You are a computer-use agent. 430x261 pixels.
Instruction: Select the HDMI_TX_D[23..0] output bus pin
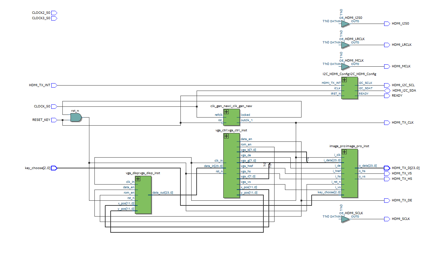point(387,168)
